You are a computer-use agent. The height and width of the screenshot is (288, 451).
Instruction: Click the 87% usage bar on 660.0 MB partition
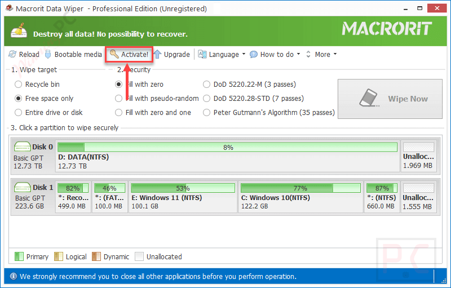[x=382, y=188]
